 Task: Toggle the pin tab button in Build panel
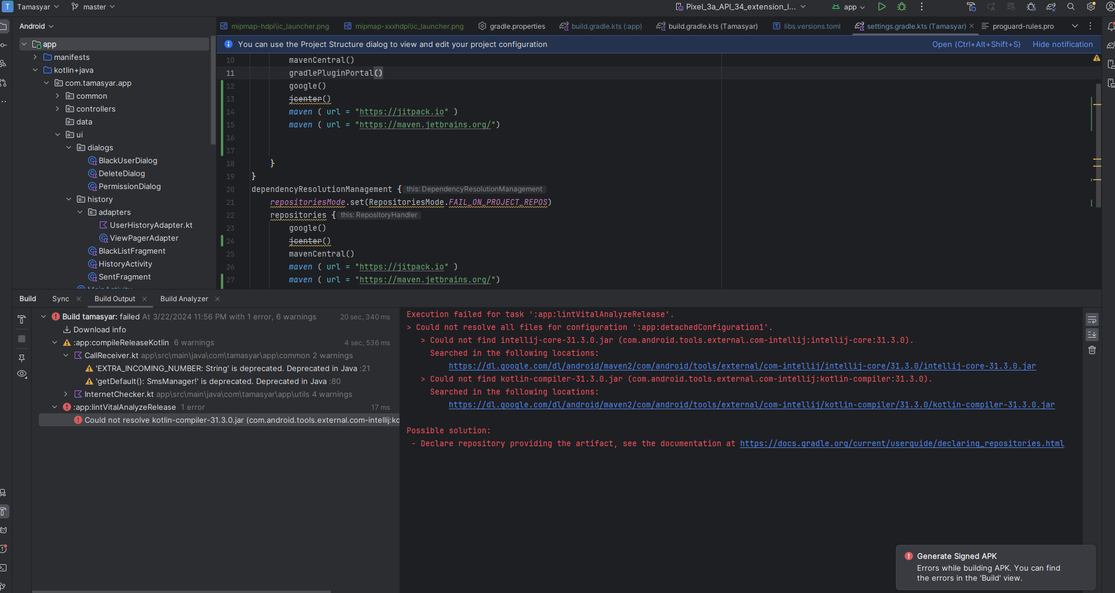click(x=22, y=358)
